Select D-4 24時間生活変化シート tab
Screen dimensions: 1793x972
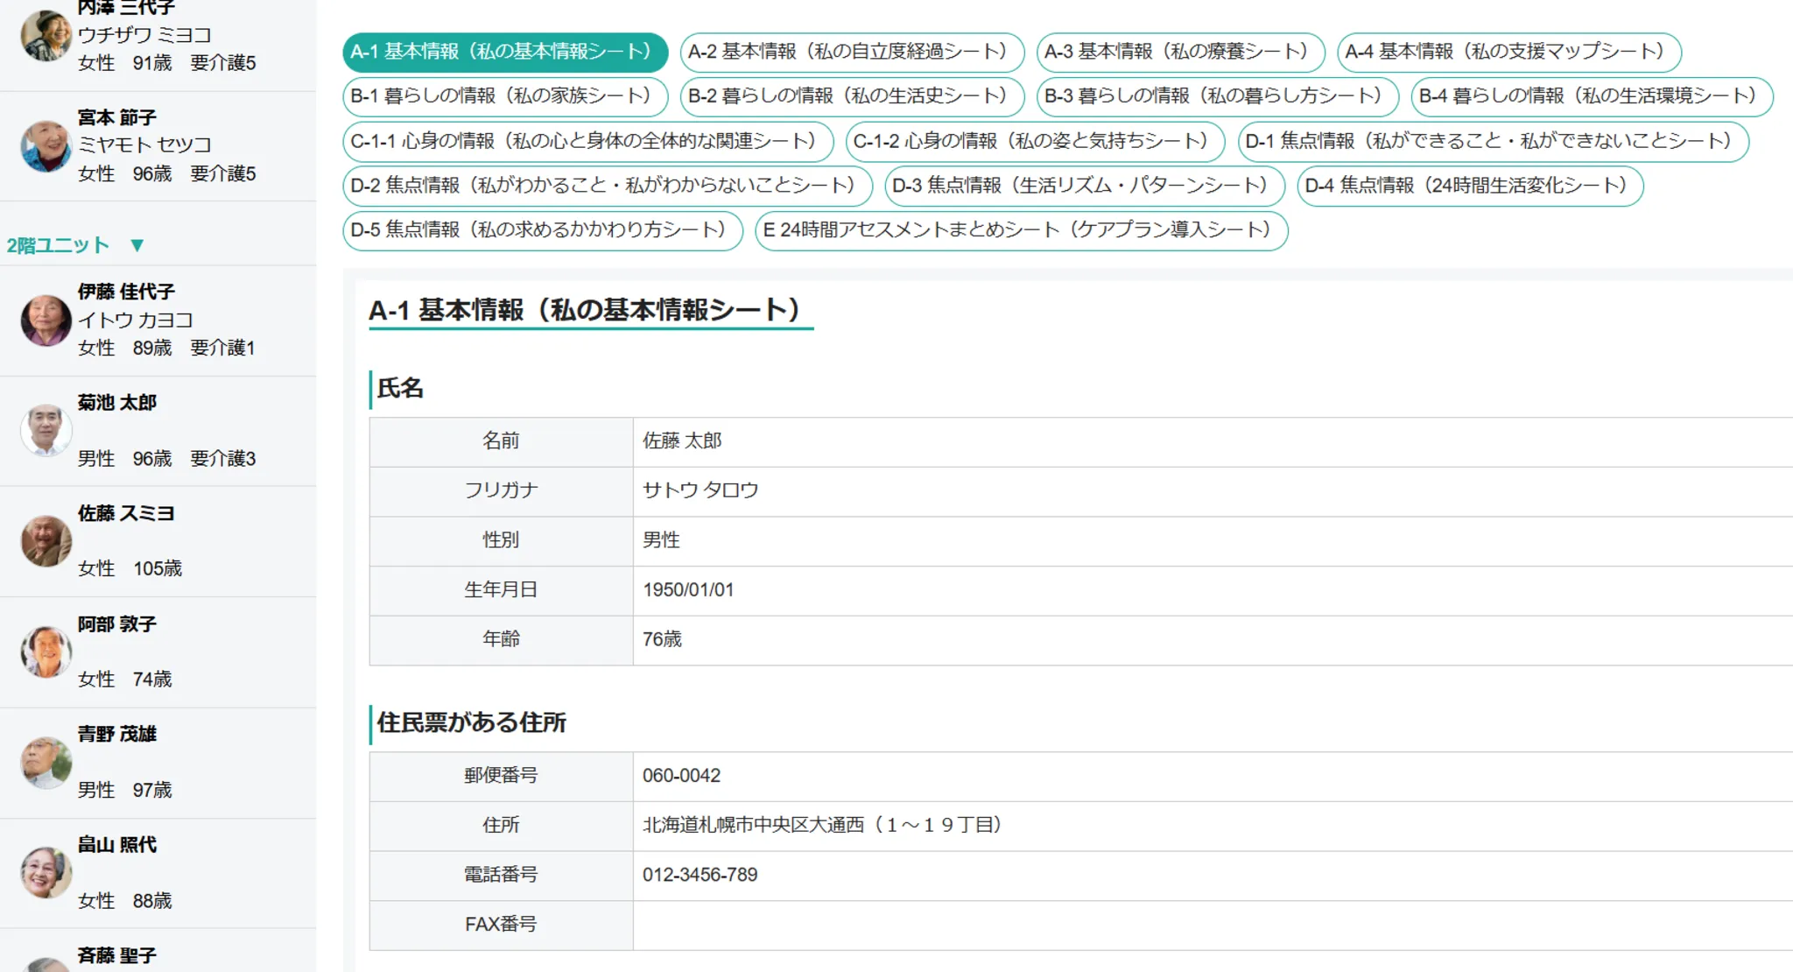tap(1470, 186)
